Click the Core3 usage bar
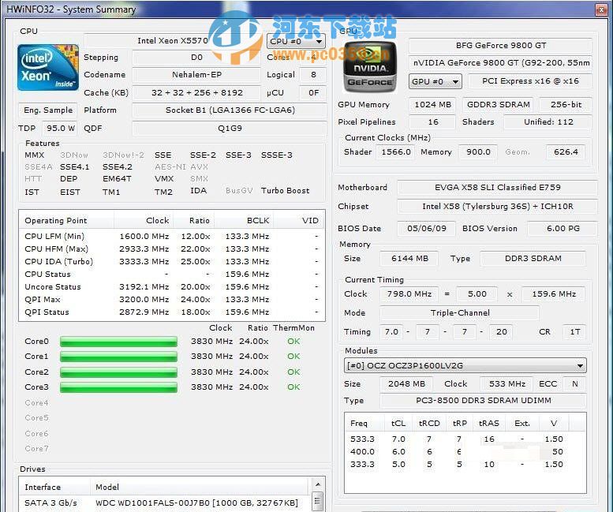Screen dimensions: 613x512 118,387
